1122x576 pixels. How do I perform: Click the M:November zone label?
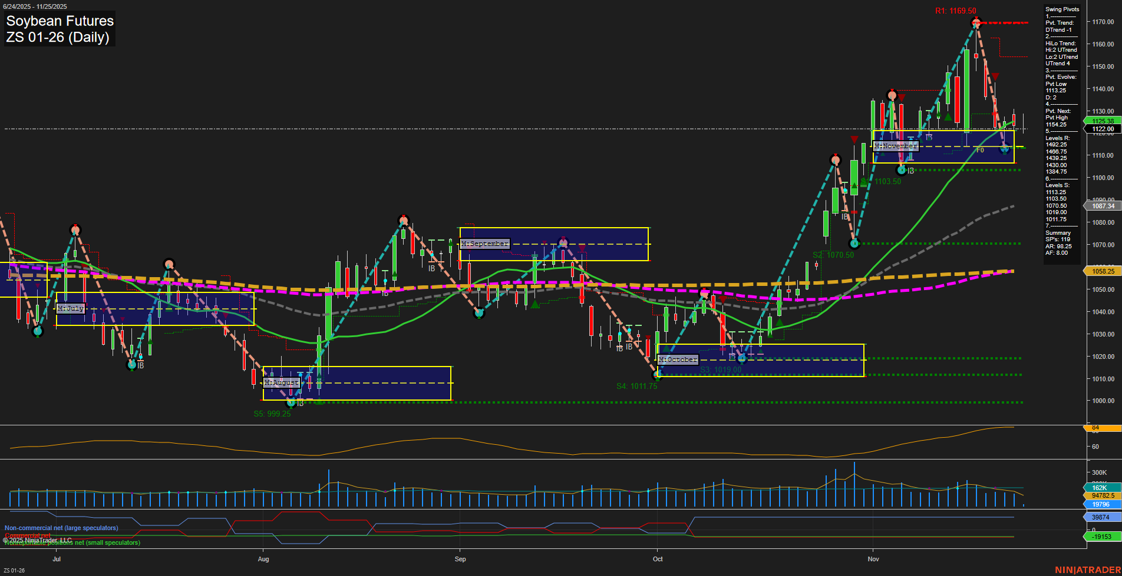pyautogui.click(x=896, y=145)
